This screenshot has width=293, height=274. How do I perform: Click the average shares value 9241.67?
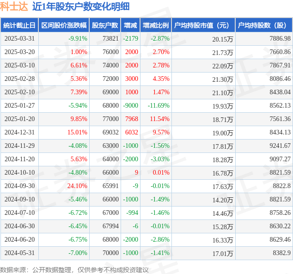[x=280, y=146]
